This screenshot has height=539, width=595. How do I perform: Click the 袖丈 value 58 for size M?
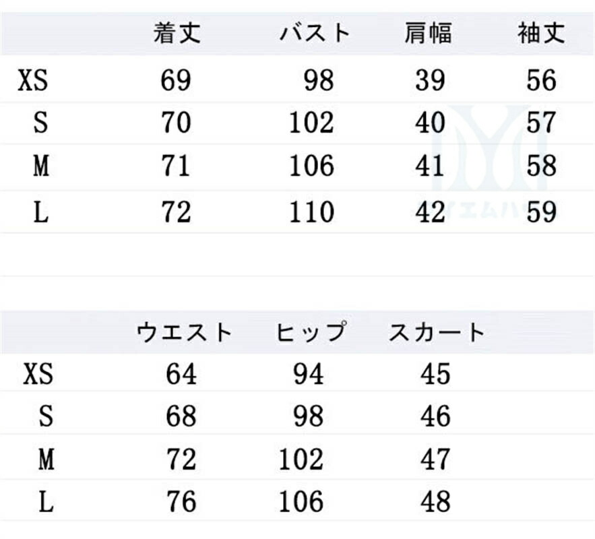pos(541,166)
